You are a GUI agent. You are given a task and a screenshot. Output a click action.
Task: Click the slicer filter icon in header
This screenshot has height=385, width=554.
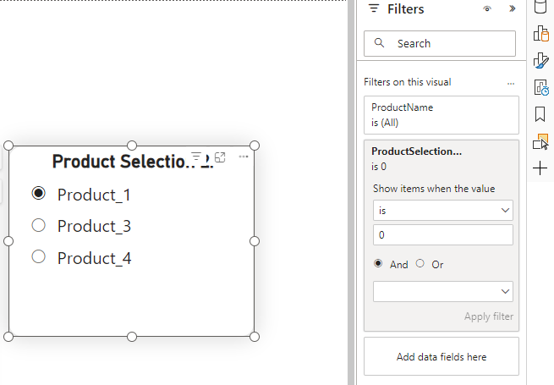click(x=196, y=157)
